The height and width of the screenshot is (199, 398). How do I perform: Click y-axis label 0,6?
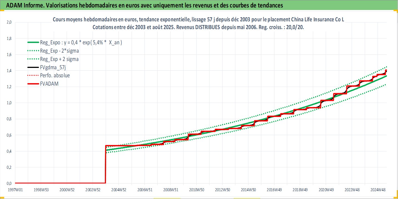(9, 135)
